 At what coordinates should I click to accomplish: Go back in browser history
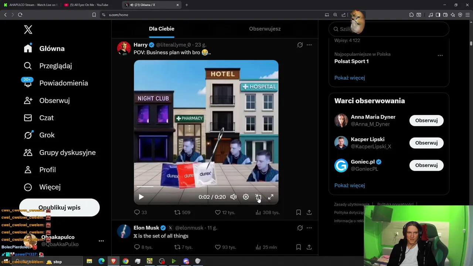(5, 15)
